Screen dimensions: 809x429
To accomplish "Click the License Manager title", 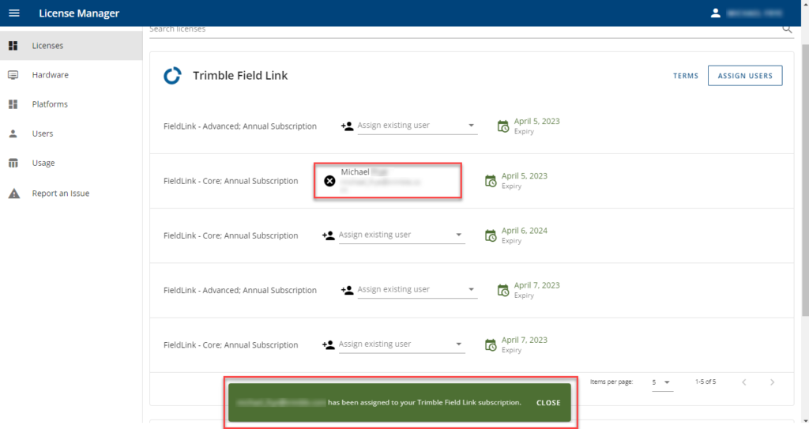I will click(x=79, y=13).
